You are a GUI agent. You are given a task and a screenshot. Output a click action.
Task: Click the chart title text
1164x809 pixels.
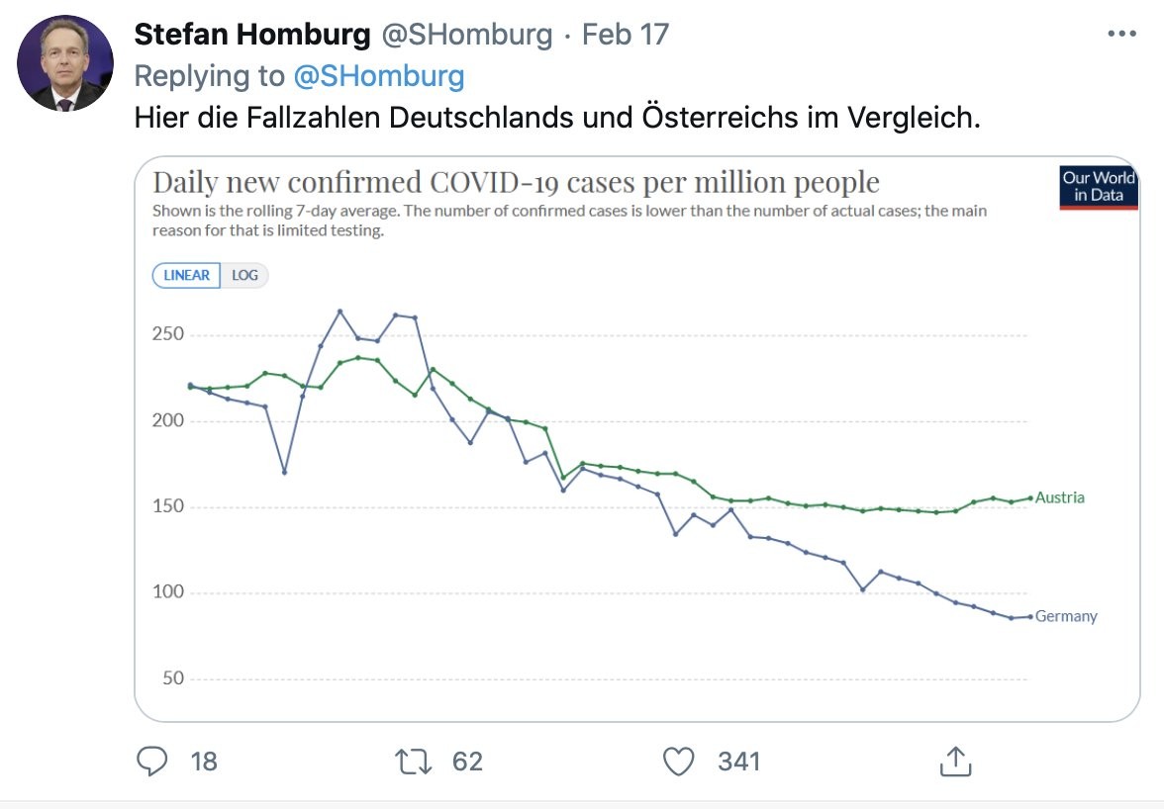(516, 182)
